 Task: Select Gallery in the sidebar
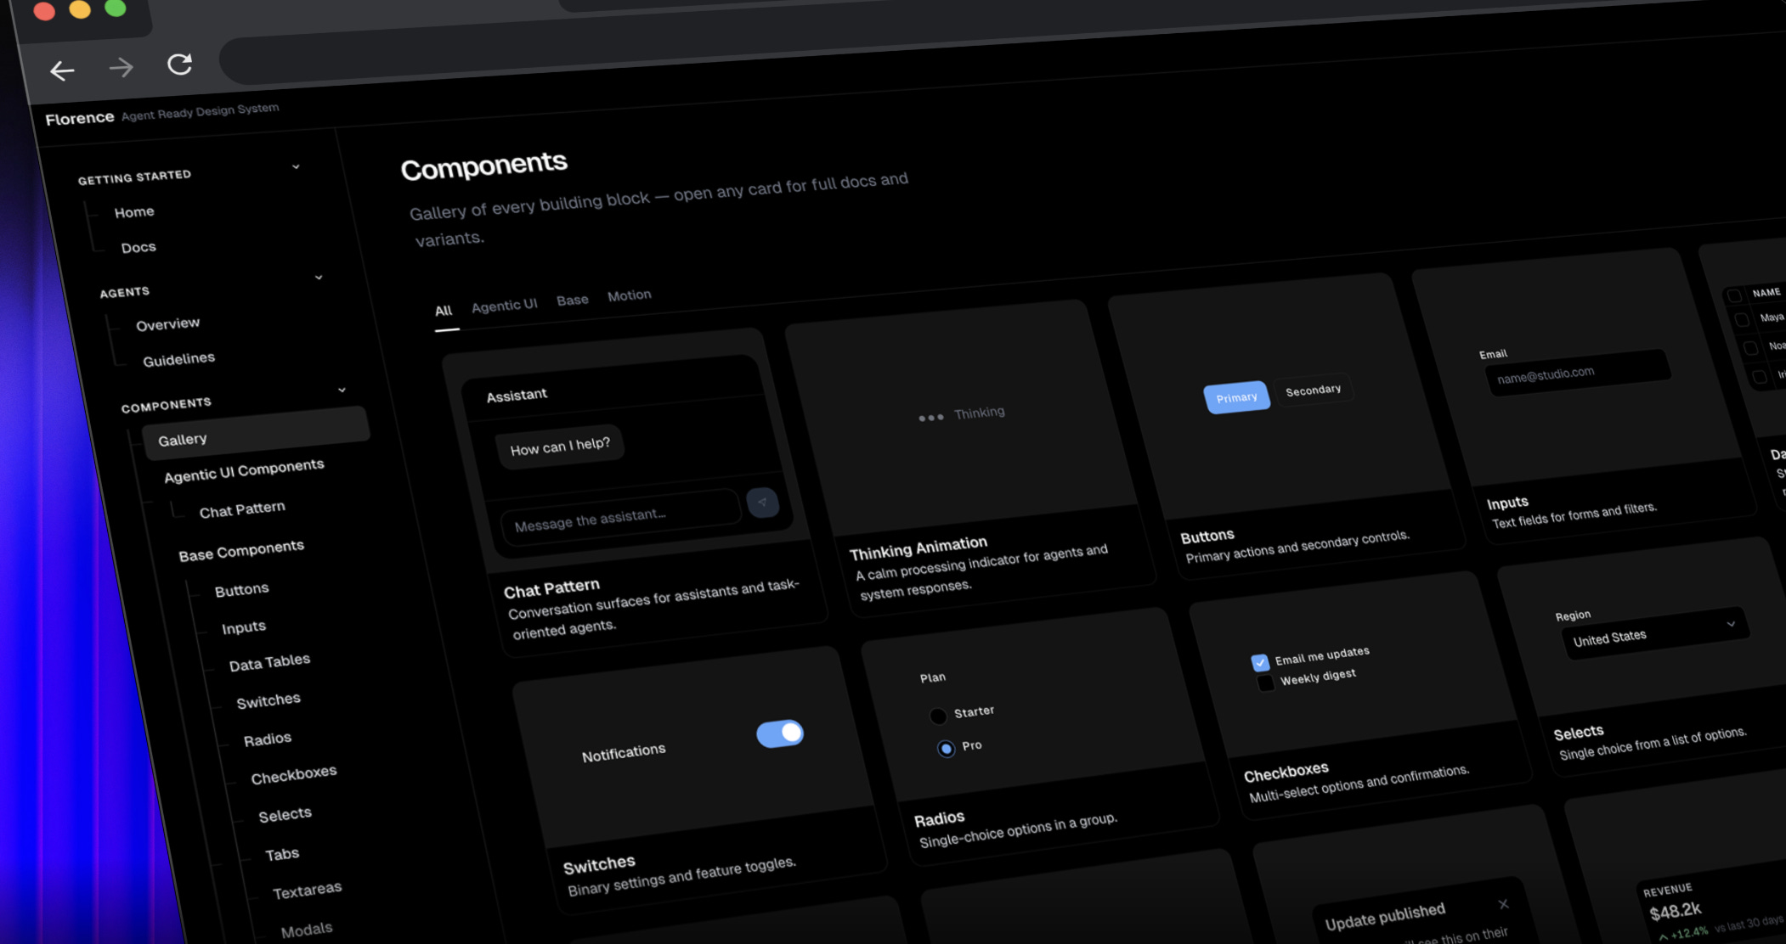[x=256, y=431]
